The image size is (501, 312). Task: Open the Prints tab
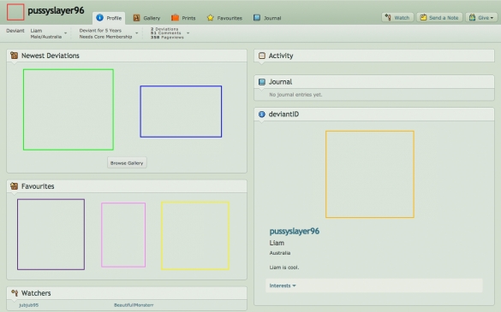[183, 18]
